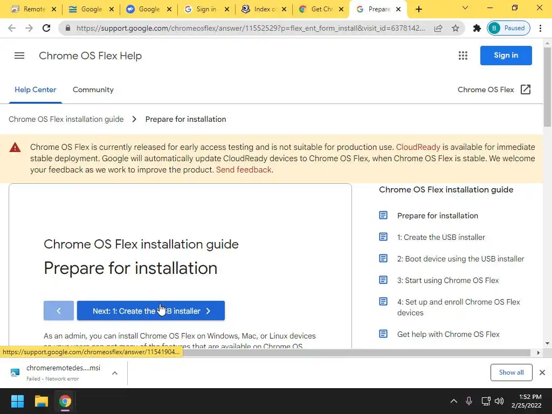Click the profile Paused button
Viewport: 552px width, 414px height.
pyautogui.click(x=508, y=28)
